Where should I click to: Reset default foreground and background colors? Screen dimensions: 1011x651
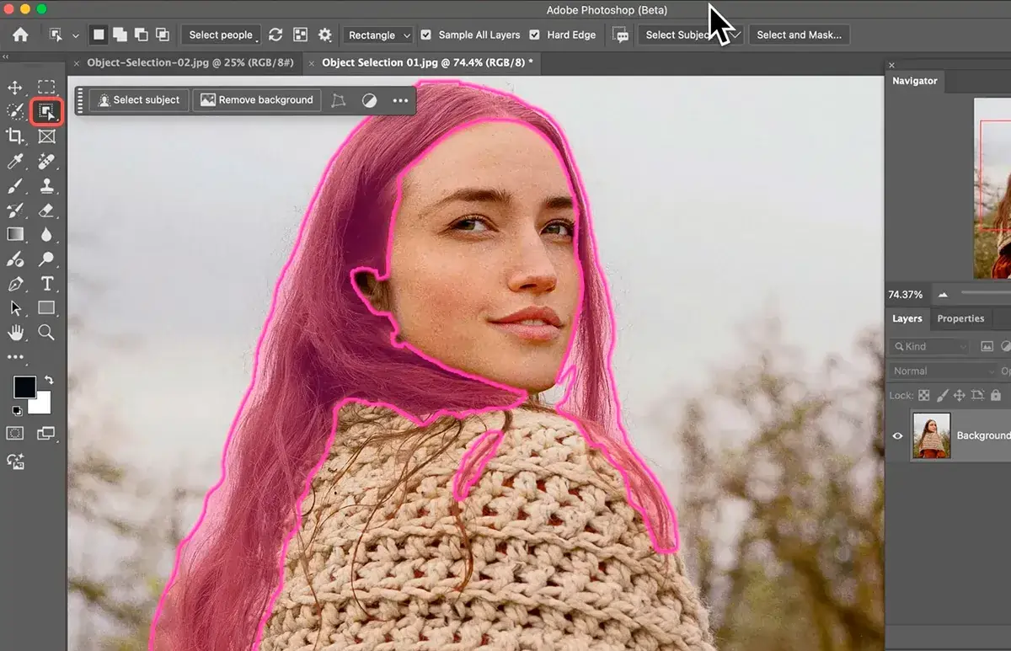tap(16, 411)
